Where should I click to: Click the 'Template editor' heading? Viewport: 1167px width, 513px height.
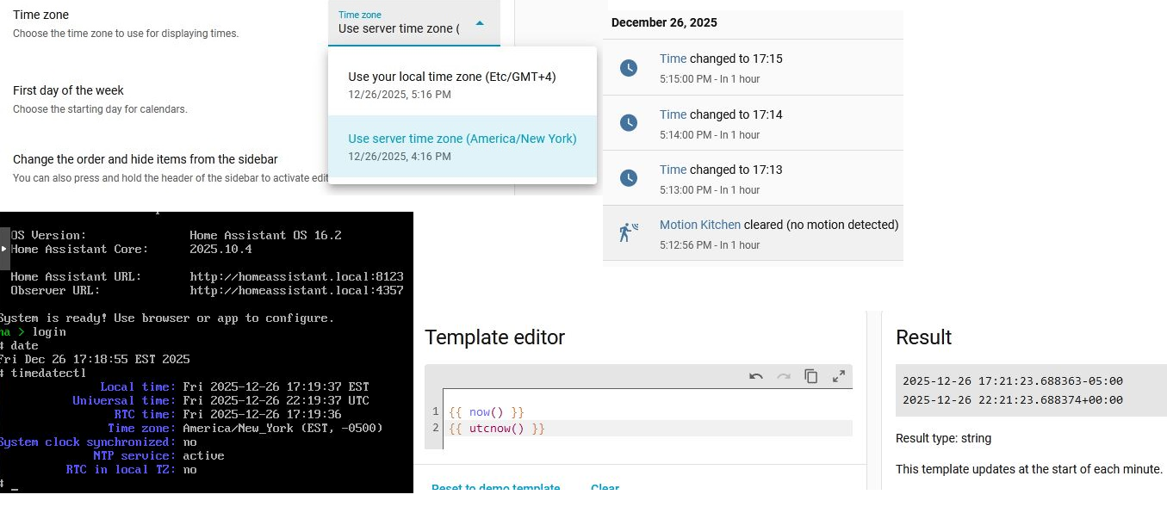pos(494,337)
